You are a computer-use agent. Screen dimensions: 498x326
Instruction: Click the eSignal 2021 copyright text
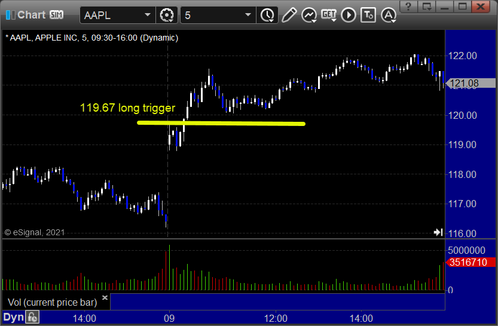[x=34, y=232]
